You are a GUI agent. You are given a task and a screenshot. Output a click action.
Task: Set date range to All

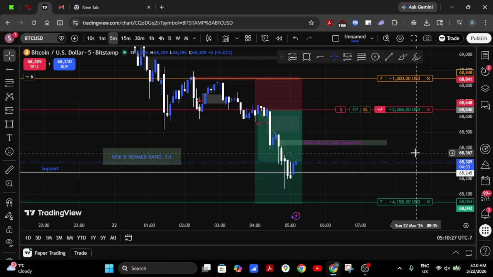(113, 238)
